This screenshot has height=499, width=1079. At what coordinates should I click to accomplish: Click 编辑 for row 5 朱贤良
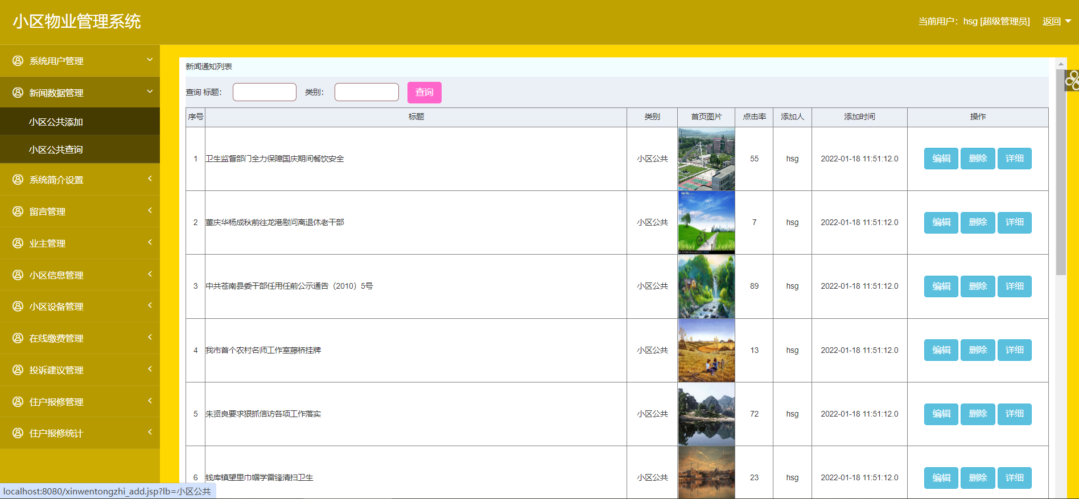tap(941, 414)
